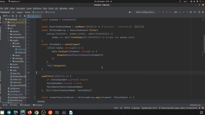205x115 pixels.
Task: Open Search Everywhere magnifier icon
Action: pos(199,12)
